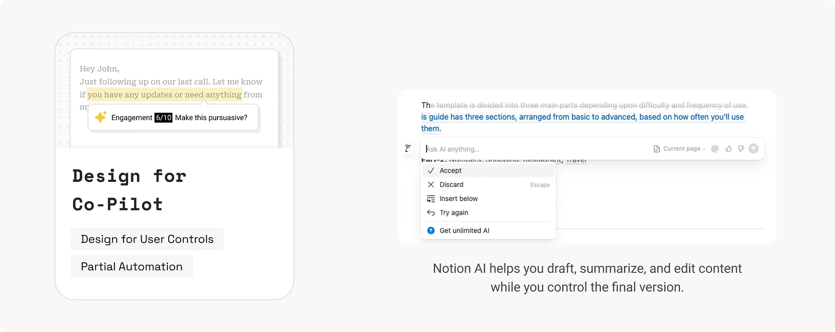Viewport: 835px width, 332px height.
Task: Click the Design for User Controls tag
Action: pyautogui.click(x=147, y=239)
